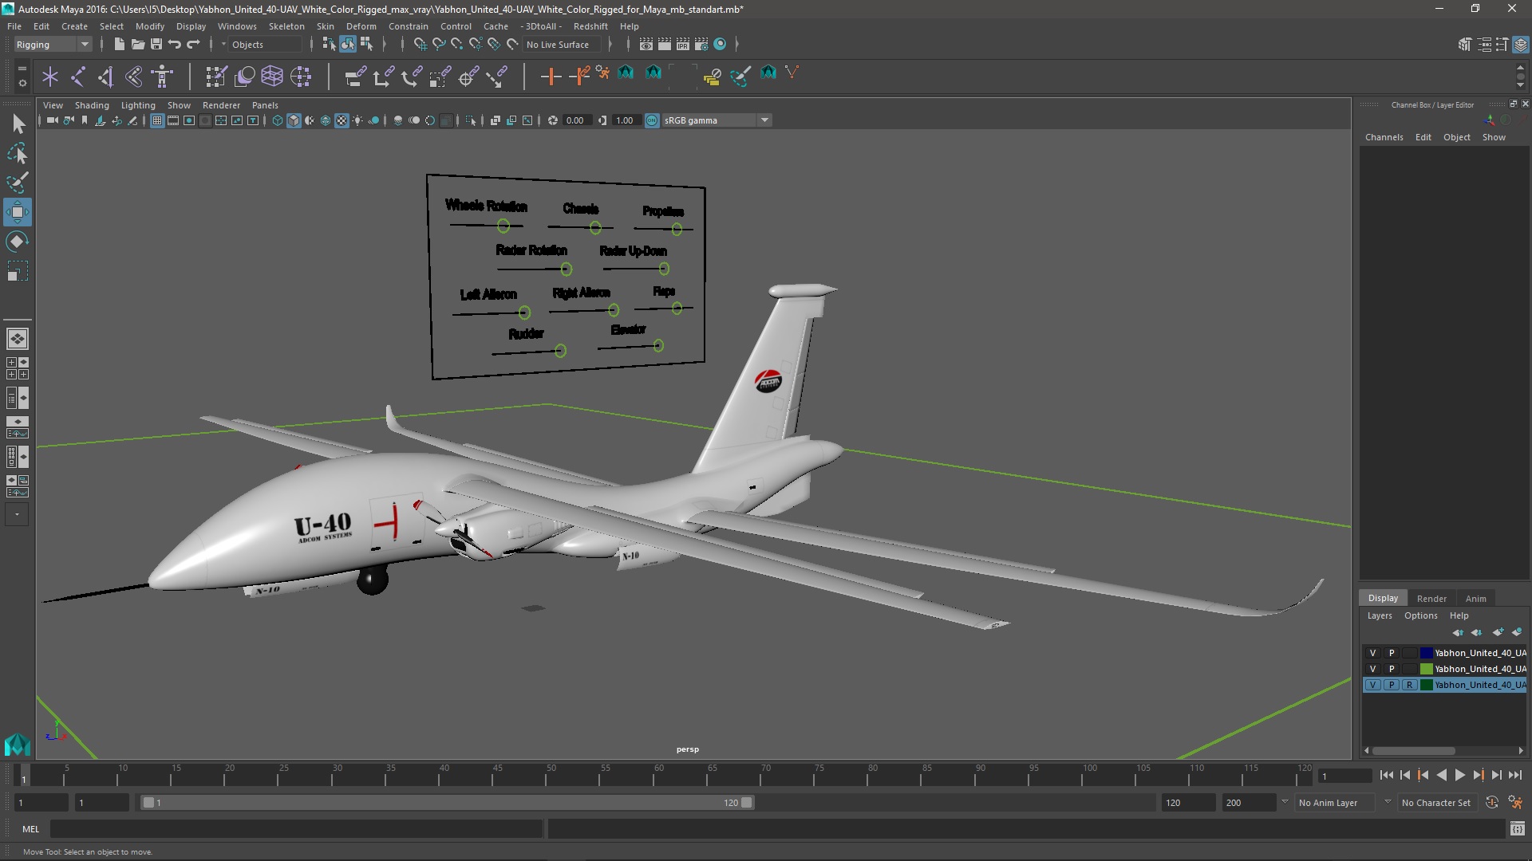This screenshot has height=861, width=1532.
Task: Click the No Live Surface field
Action: (x=563, y=45)
